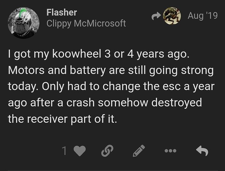View who liked via like count 1
The image size is (225, 171).
click(64, 150)
